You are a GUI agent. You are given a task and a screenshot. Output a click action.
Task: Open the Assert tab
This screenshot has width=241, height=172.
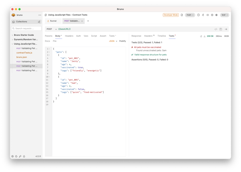[103, 36]
